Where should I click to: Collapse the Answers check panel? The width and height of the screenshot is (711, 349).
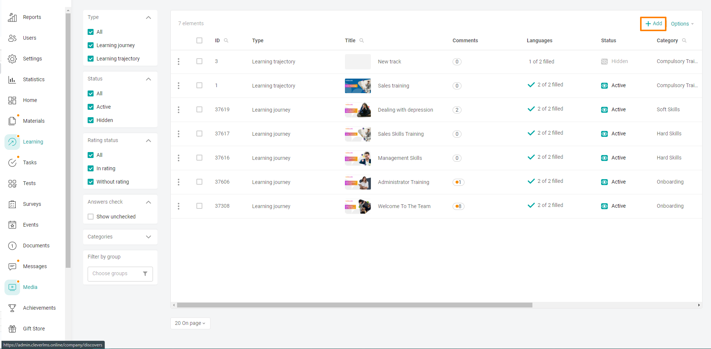[x=149, y=202]
